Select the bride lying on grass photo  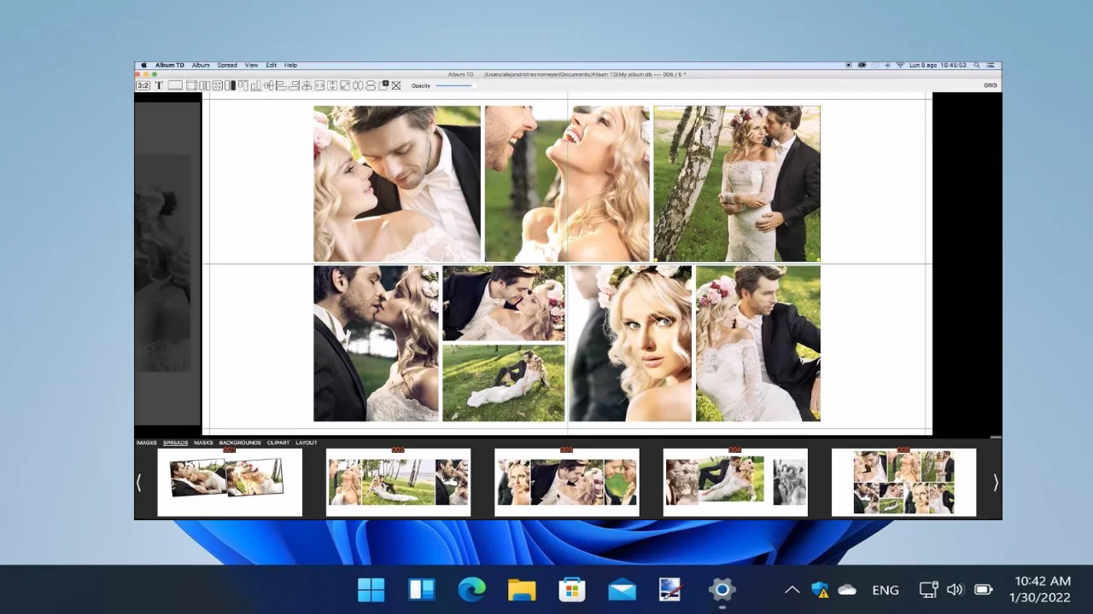click(x=504, y=384)
